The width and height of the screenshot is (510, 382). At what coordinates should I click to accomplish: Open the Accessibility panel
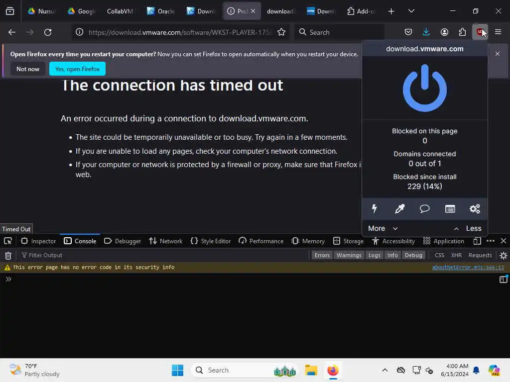393,241
